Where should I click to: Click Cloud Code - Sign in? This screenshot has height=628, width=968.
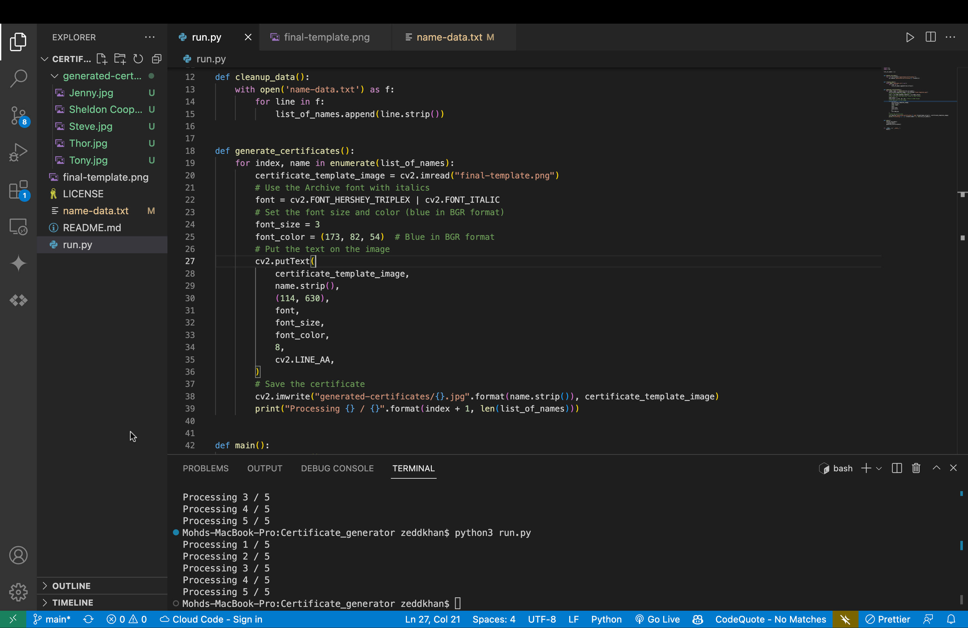(x=212, y=619)
